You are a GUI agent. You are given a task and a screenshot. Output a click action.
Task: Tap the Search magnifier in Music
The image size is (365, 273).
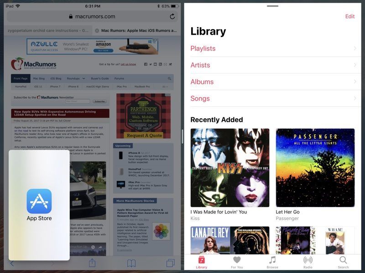(x=343, y=262)
